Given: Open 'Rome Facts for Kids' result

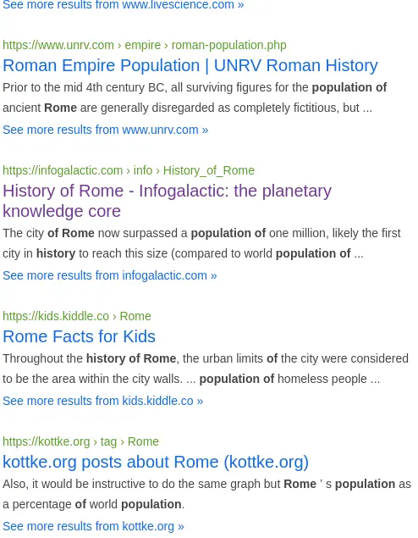Looking at the screenshot, I should click(80, 336).
